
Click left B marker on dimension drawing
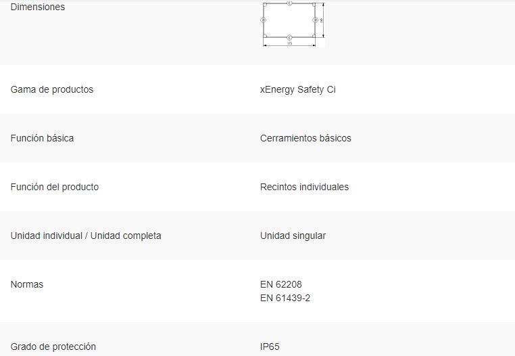pyautogui.click(x=263, y=20)
